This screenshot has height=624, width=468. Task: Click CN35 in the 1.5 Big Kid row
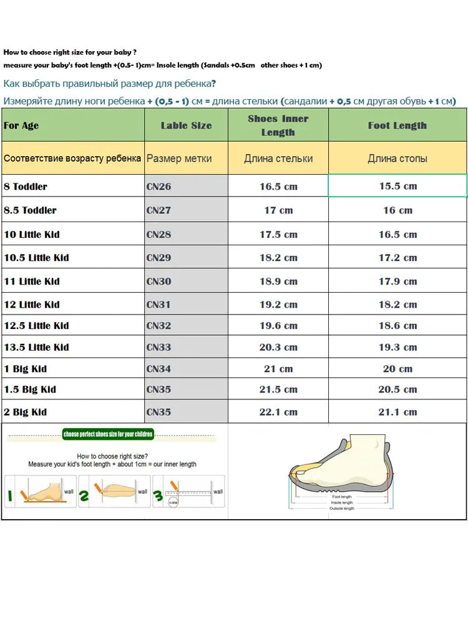tap(186, 389)
